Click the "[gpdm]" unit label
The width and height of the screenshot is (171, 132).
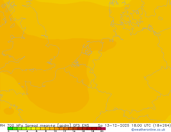click(64, 126)
